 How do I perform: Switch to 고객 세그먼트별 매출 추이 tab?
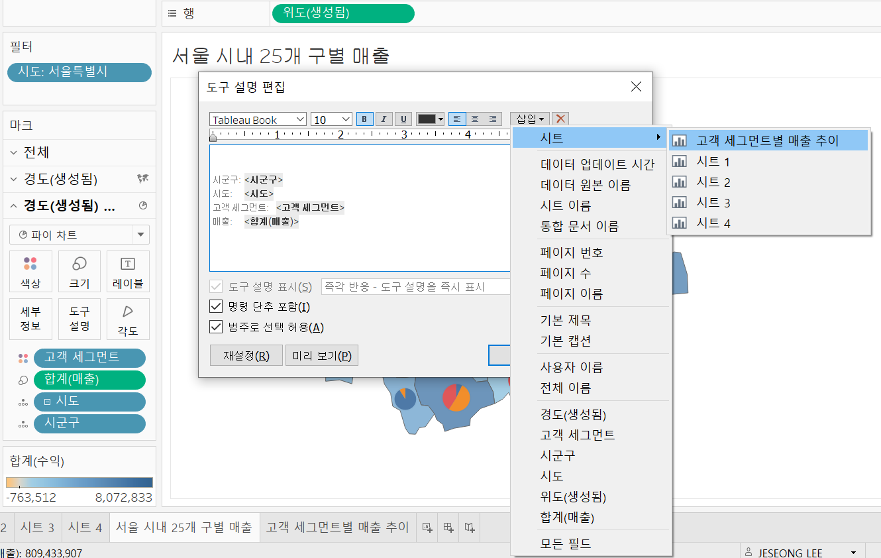(x=338, y=528)
